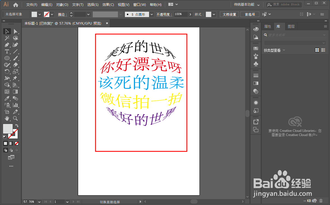Screen dimensions: 330x205
Task: Open zoom level dropdown in status bar
Action: (x=39, y=202)
